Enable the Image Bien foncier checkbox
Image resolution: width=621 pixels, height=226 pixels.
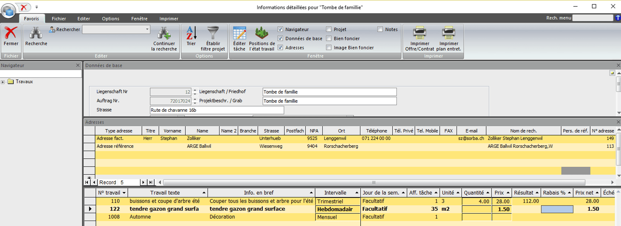pos(329,48)
